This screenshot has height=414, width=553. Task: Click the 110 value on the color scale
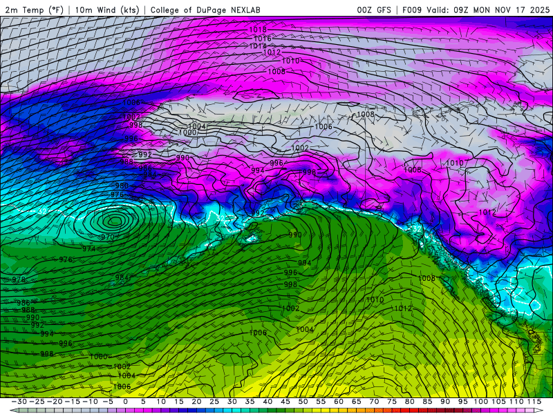click(x=516, y=402)
